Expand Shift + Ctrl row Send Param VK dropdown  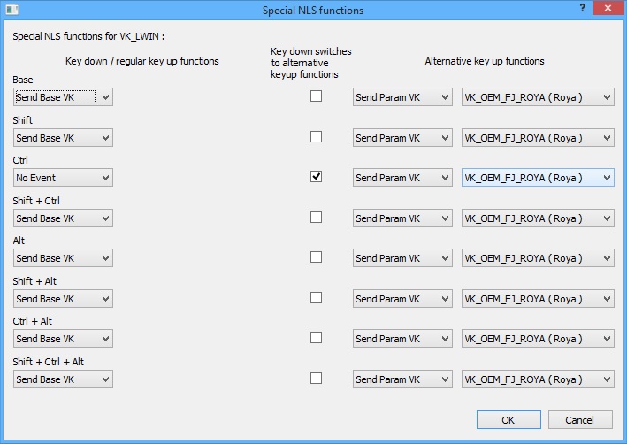coord(402,218)
